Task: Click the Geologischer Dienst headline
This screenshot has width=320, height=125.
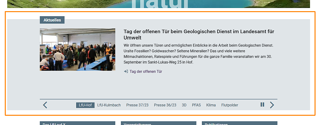Action: [x=199, y=34]
